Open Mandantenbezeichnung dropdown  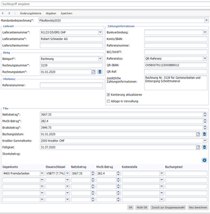click(x=207, y=20)
